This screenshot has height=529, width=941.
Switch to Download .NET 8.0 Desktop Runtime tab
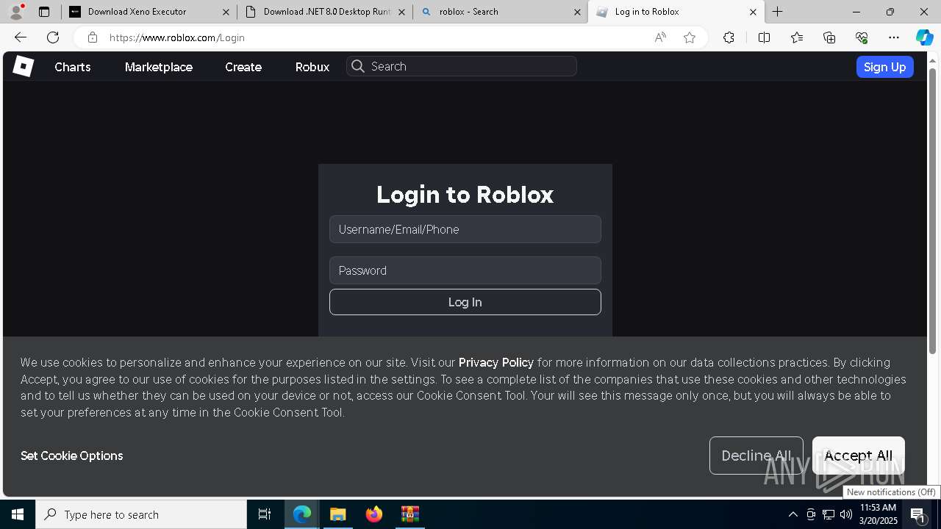[326, 12]
